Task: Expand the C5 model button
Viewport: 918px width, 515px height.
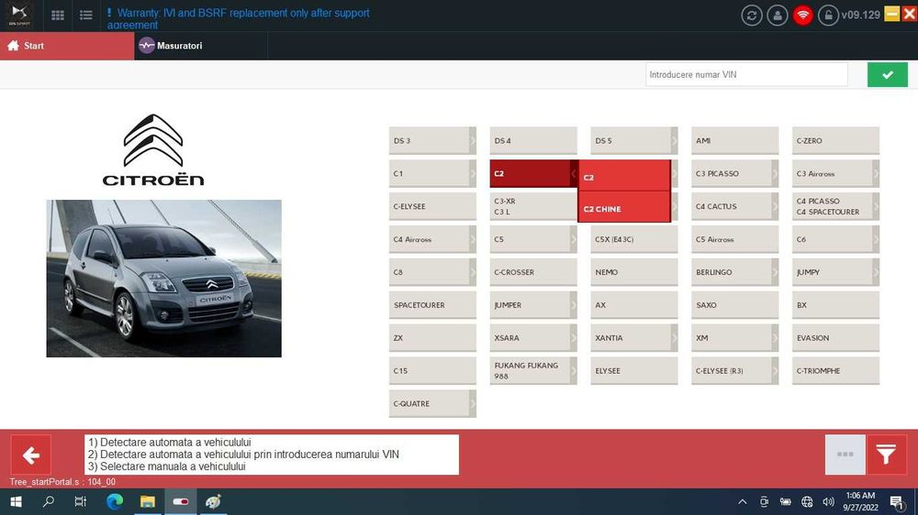Action: click(x=533, y=239)
